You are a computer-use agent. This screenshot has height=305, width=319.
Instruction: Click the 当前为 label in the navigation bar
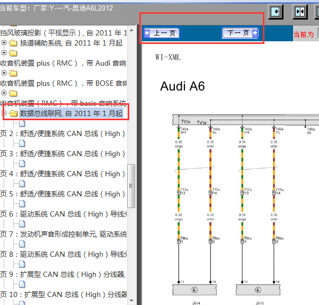tap(303, 34)
